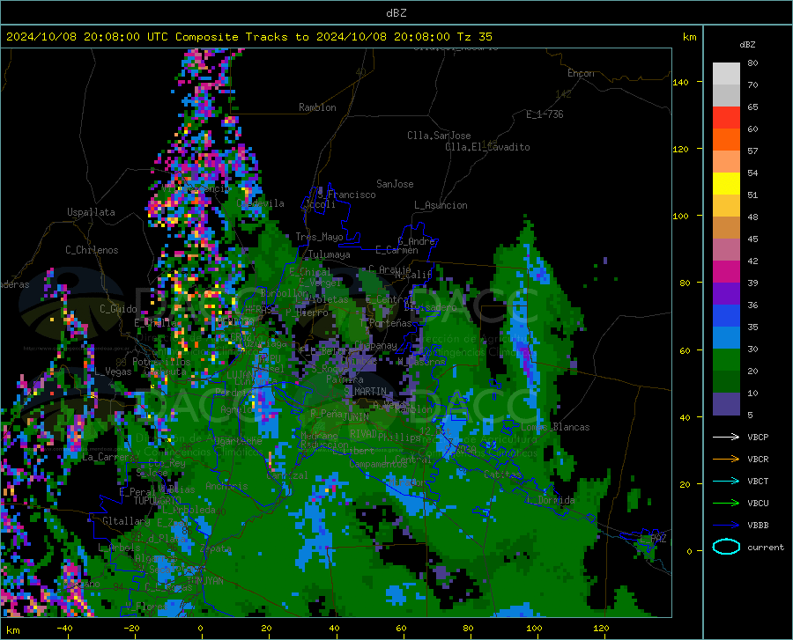Click the 'Zapata' map label
The height and width of the screenshot is (640, 793).
pos(216,548)
